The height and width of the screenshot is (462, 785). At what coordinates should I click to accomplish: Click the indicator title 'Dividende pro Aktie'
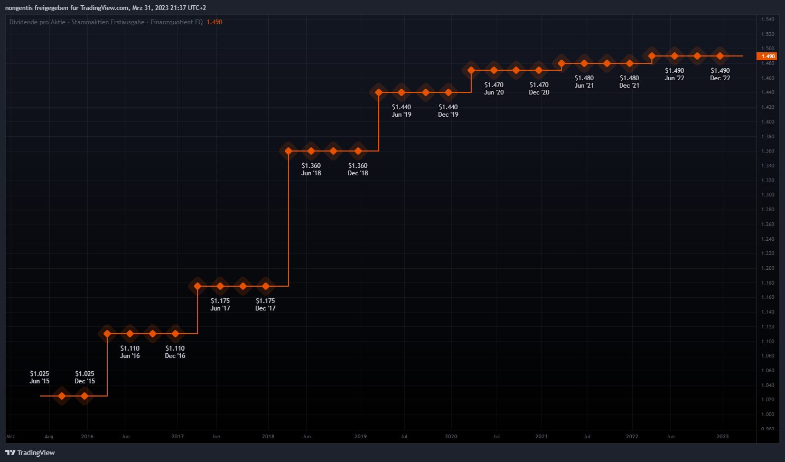pyautogui.click(x=38, y=22)
